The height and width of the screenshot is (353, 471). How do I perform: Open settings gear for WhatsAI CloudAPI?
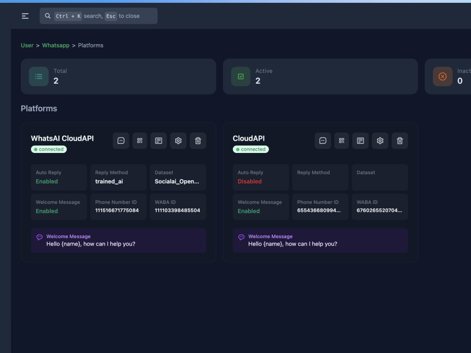click(x=178, y=140)
